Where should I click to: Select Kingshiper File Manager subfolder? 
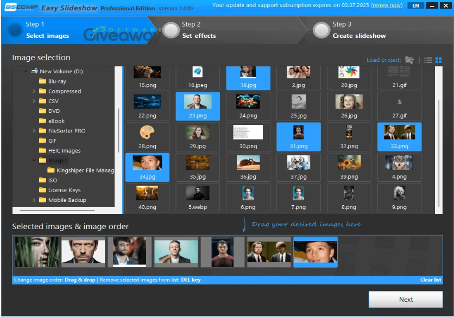click(x=80, y=170)
